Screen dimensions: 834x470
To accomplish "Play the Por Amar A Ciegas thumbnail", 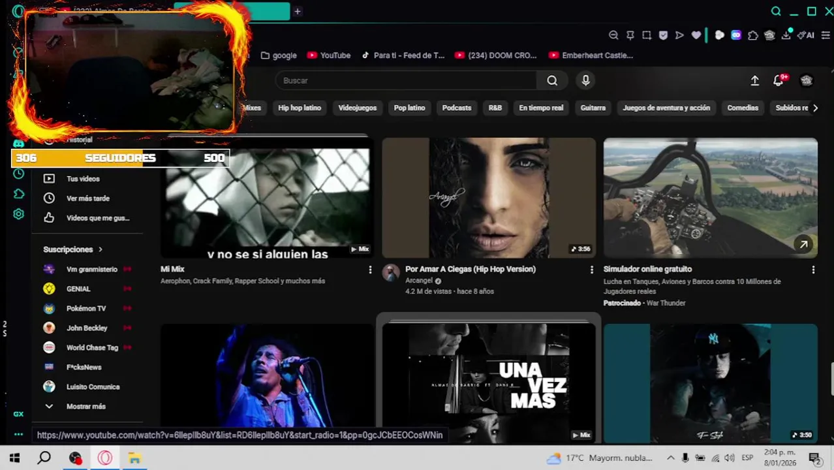I will pyautogui.click(x=489, y=198).
